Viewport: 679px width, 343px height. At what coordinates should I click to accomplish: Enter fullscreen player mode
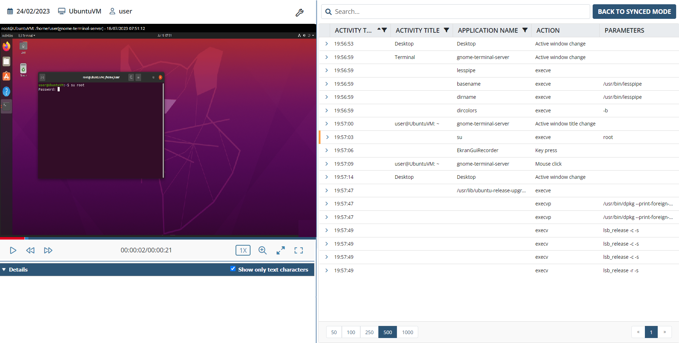(x=298, y=250)
